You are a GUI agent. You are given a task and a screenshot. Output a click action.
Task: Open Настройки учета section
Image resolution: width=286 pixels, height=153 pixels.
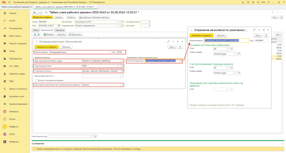pyautogui.click(x=16, y=97)
